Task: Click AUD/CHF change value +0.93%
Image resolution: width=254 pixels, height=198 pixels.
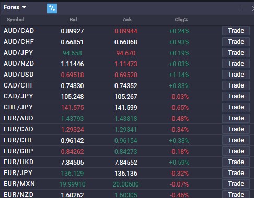Action: click(179, 42)
